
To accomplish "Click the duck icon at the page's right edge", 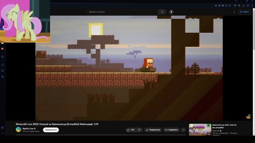I will (x=248, y=116).
